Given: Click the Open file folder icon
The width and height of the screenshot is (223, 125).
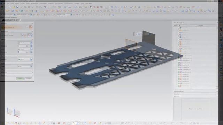Looking at the screenshot, I should pos(14,7).
